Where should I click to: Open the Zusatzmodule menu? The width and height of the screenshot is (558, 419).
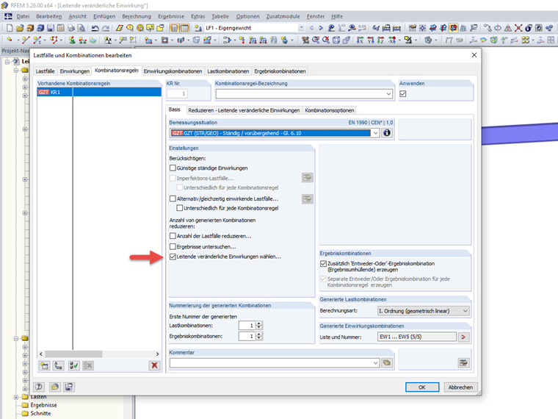click(283, 16)
